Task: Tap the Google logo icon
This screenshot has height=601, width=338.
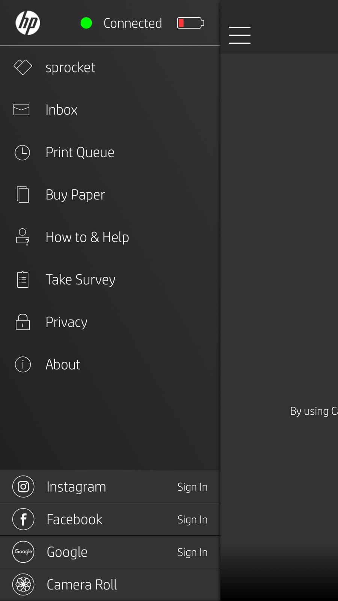Action: (x=23, y=552)
